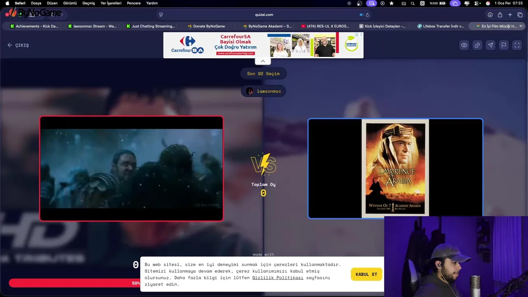Click the highlighted screen-share menu icon

371,3
